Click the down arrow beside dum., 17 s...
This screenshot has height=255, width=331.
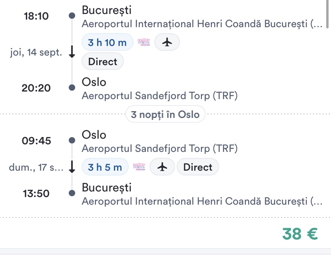click(x=72, y=167)
